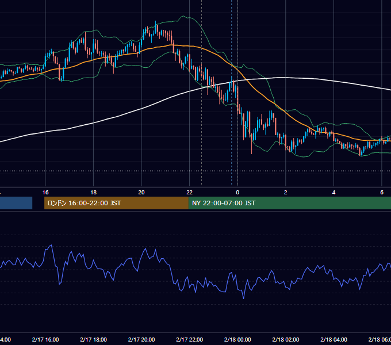Click the 2/18 04:00 date label
This screenshot has width=391, height=345.
[x=334, y=339]
